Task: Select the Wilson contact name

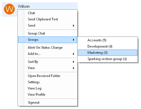Action: [x=24, y=6]
